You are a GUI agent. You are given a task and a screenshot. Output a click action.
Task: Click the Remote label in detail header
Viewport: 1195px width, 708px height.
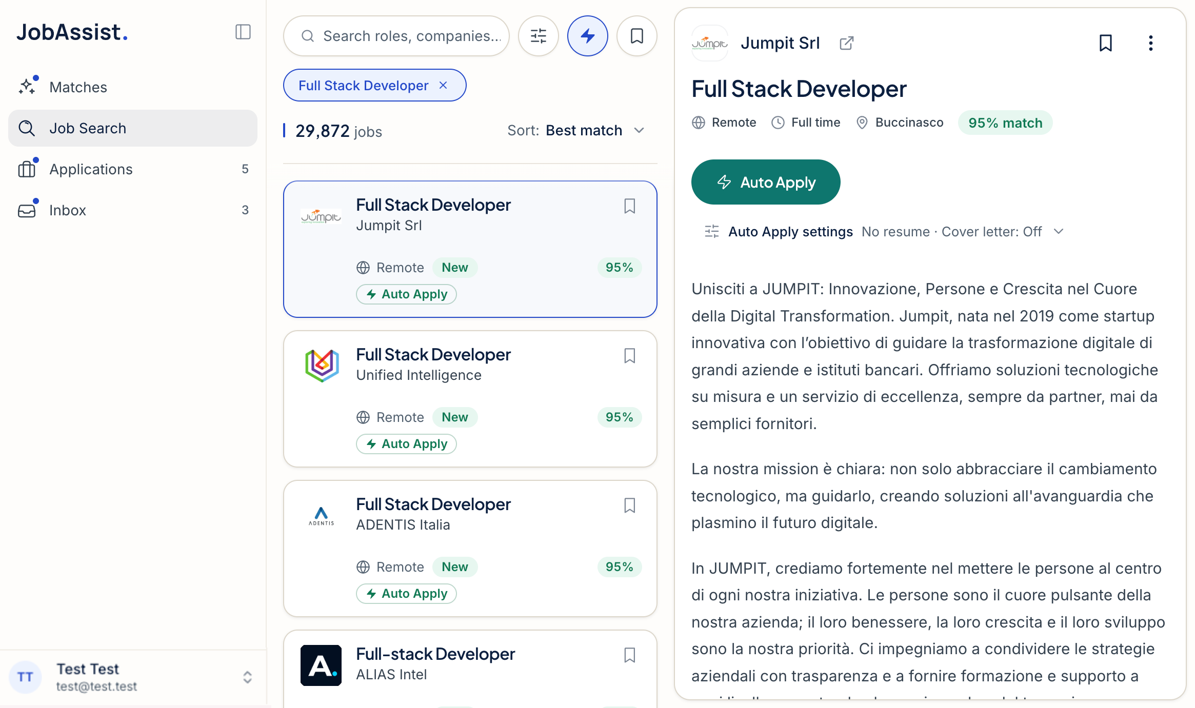click(x=734, y=123)
